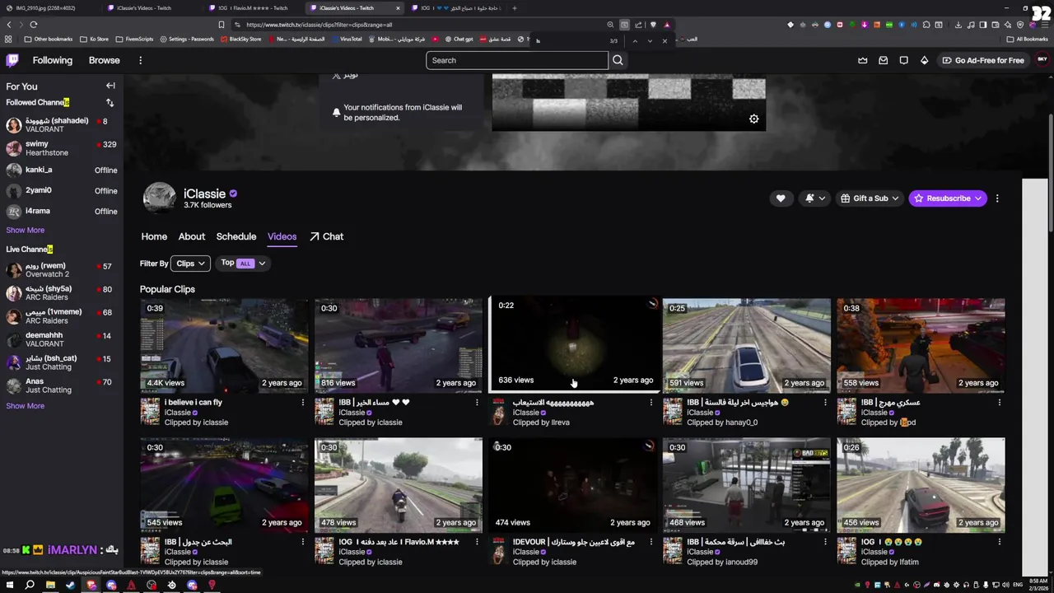1054x593 pixels.
Task: Open options for the clip by ianoud99
Action: pyautogui.click(x=825, y=542)
